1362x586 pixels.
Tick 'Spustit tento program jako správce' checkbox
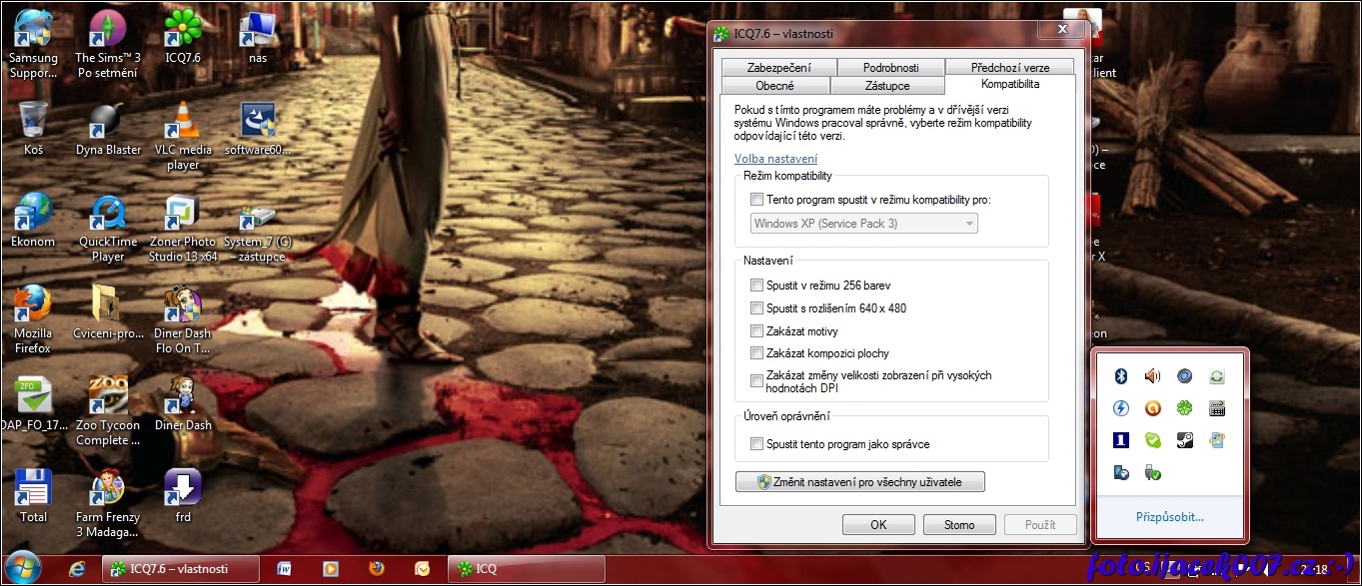pos(756,444)
